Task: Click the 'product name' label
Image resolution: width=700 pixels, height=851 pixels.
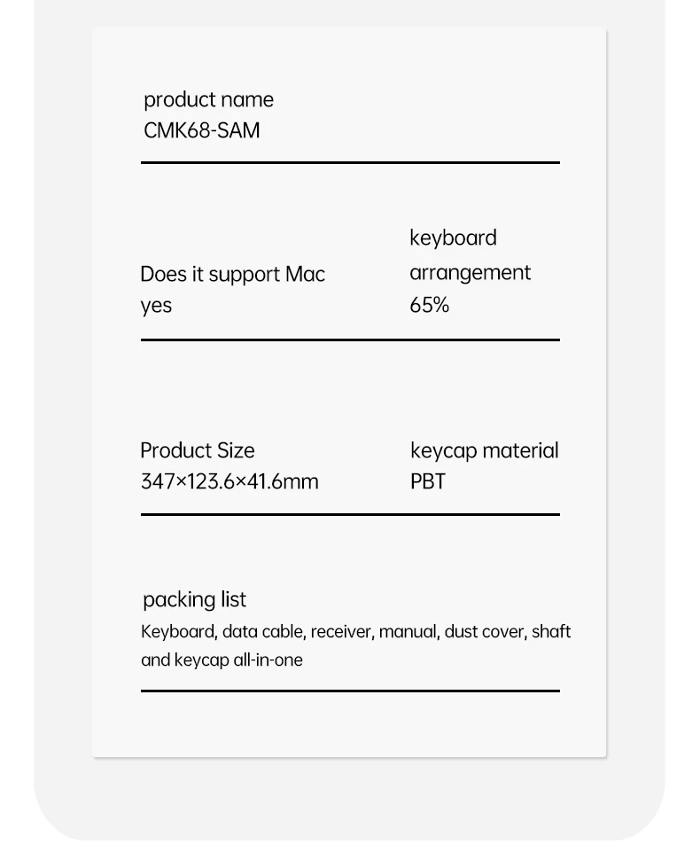Action: pos(208,100)
